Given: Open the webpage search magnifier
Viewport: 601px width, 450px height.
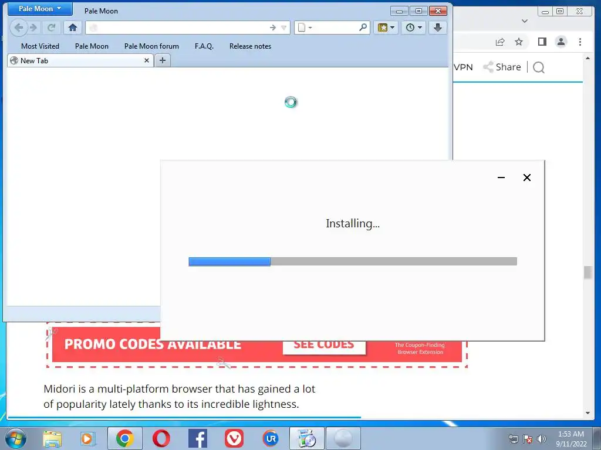Looking at the screenshot, I should pos(539,67).
